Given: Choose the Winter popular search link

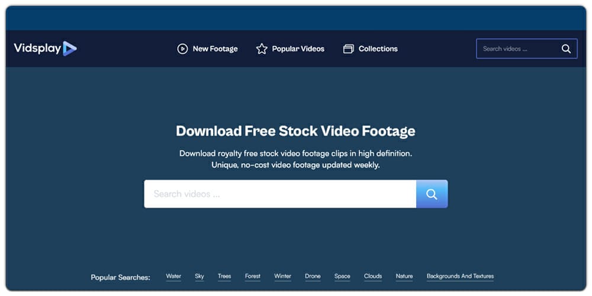Looking at the screenshot, I should tap(283, 276).
